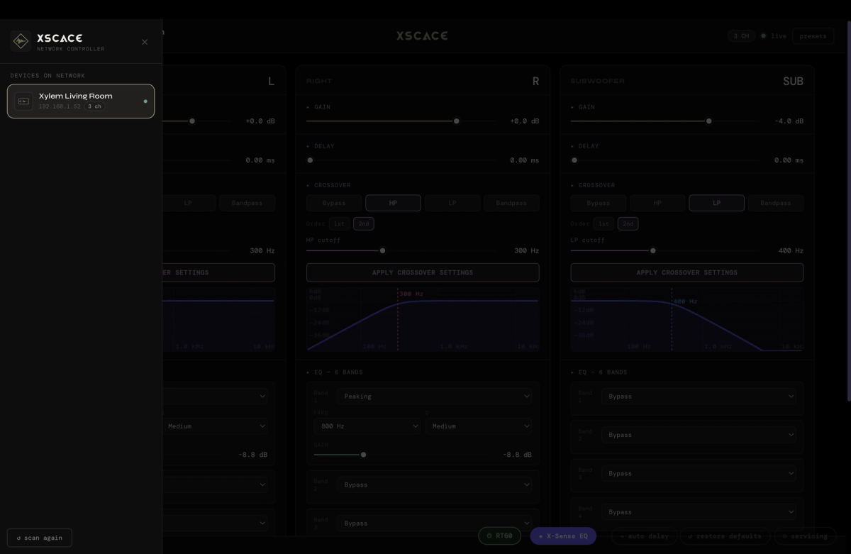Collapse the Right channel GAIN section
Image resolution: width=851 pixels, height=554 pixels.
coord(318,107)
